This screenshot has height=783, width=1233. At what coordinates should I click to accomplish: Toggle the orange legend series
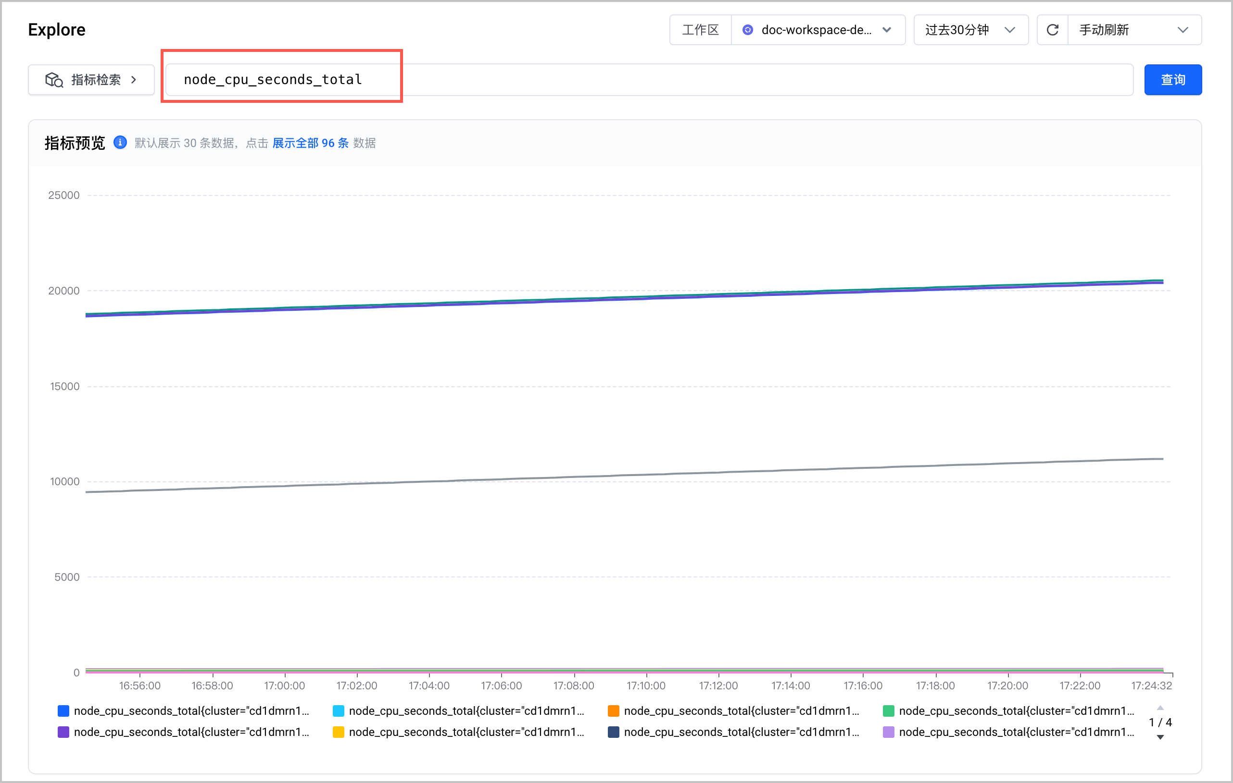pyautogui.click(x=733, y=710)
